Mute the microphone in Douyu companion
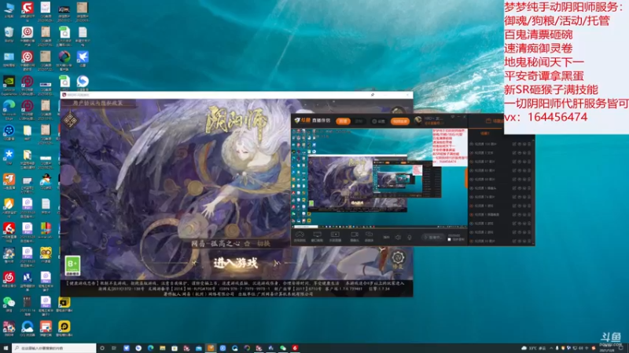Screen dimensions: 629x353 [410, 238]
